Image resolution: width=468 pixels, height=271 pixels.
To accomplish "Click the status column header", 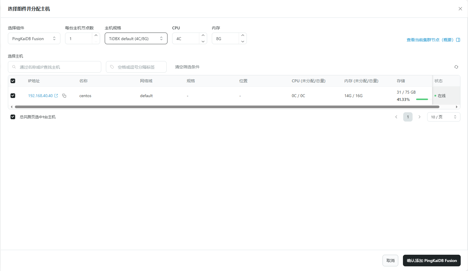I will click(439, 81).
